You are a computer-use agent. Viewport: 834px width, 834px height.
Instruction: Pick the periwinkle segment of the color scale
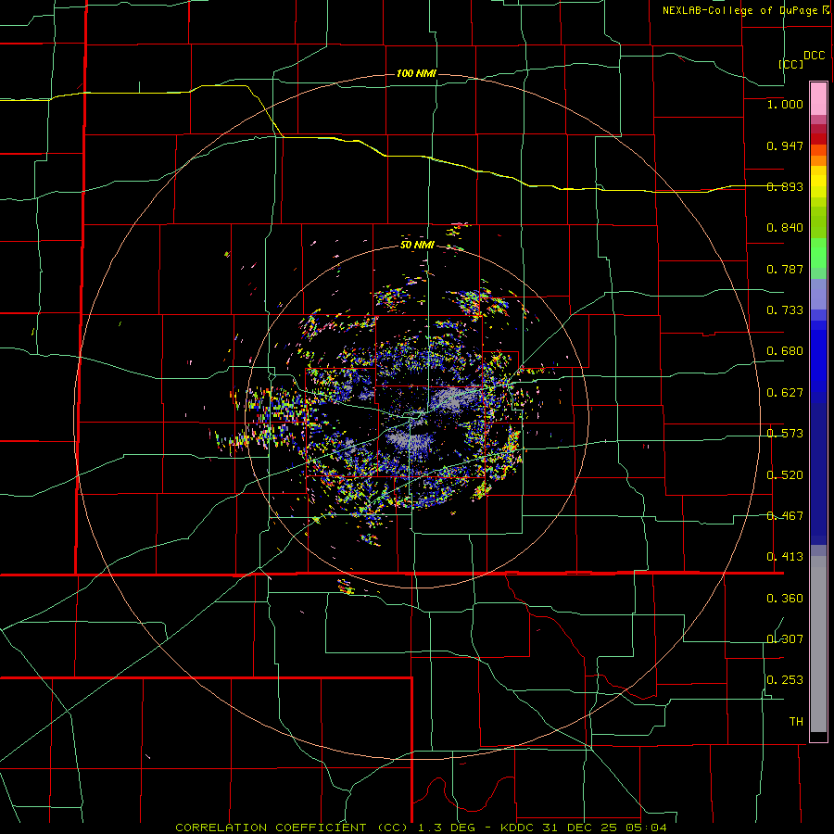point(818,294)
